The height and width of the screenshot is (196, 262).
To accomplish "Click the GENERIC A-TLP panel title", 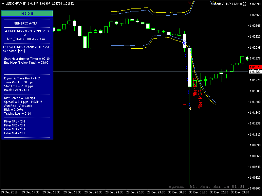I will (26, 23).
